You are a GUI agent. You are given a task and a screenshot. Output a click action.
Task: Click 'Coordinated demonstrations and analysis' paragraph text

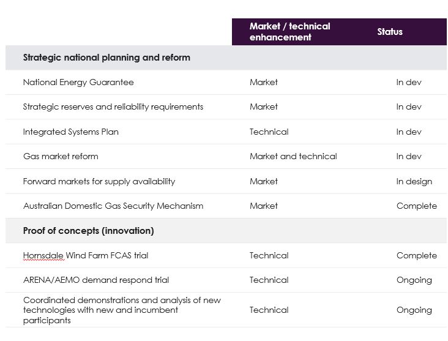122,310
